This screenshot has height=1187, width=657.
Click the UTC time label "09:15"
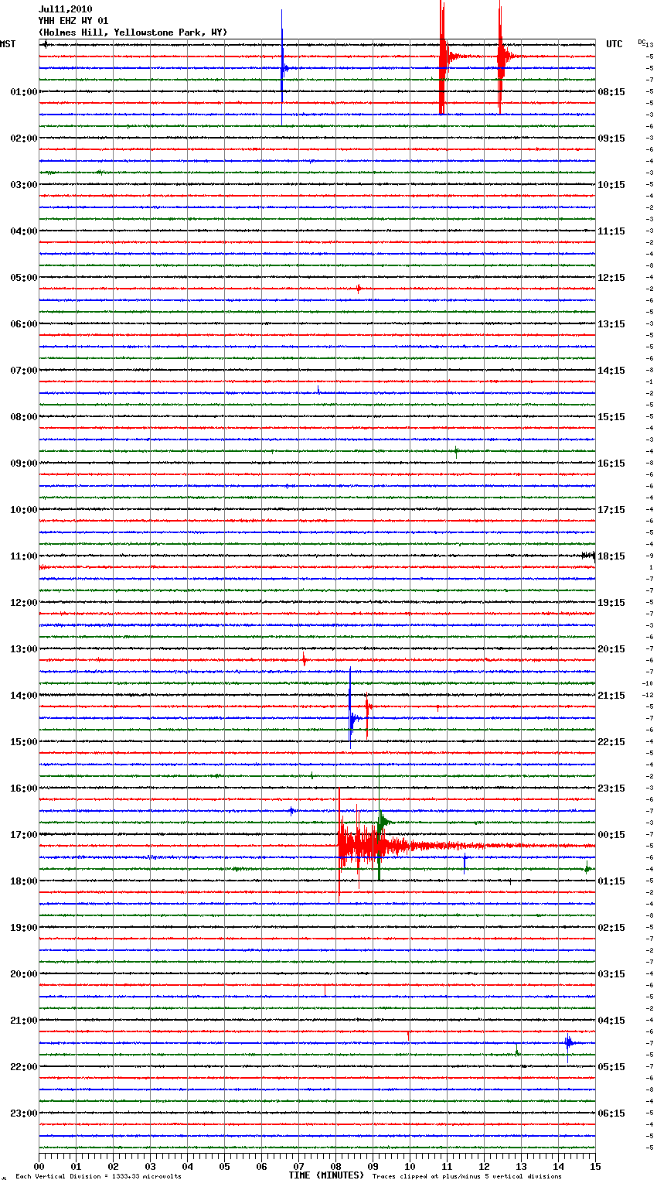tap(611, 138)
